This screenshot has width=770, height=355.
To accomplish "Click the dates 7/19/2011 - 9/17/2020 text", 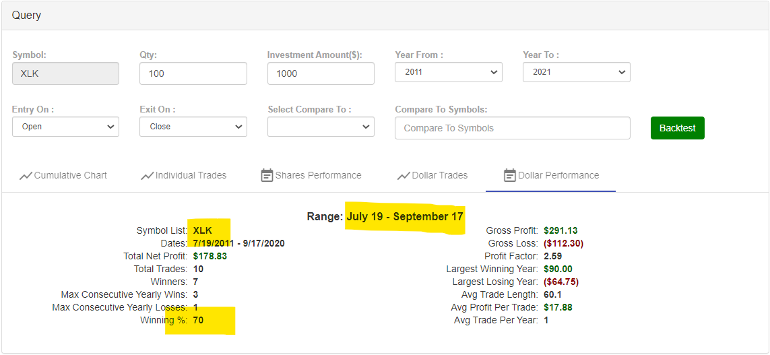I will click(x=238, y=243).
